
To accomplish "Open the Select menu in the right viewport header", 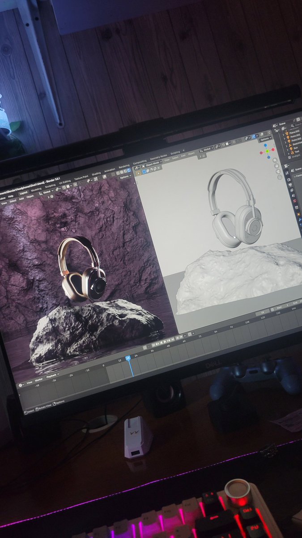I will pos(175,158).
